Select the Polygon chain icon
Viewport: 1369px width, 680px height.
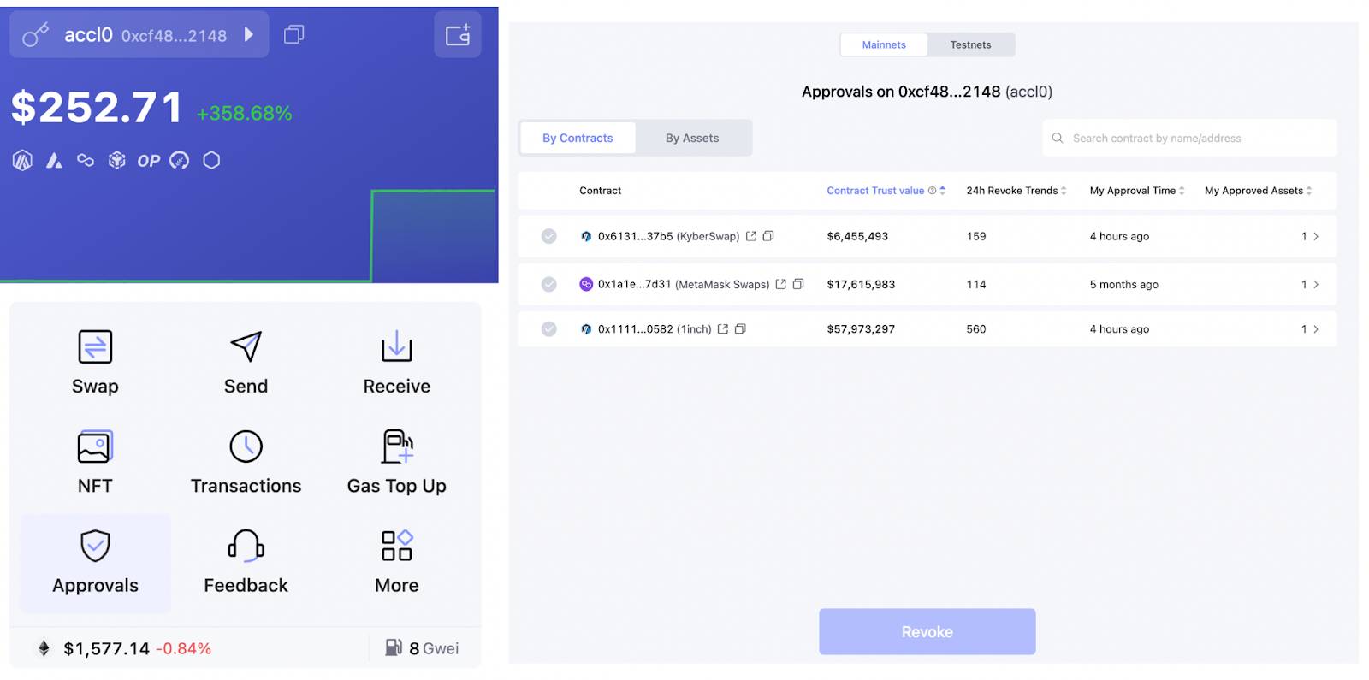86,160
